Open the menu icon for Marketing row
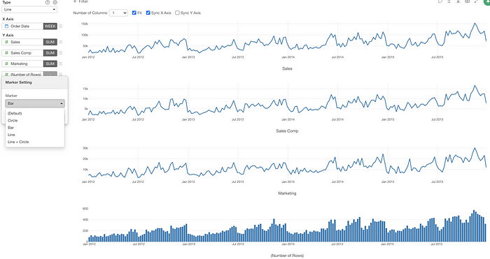 tap(61, 64)
